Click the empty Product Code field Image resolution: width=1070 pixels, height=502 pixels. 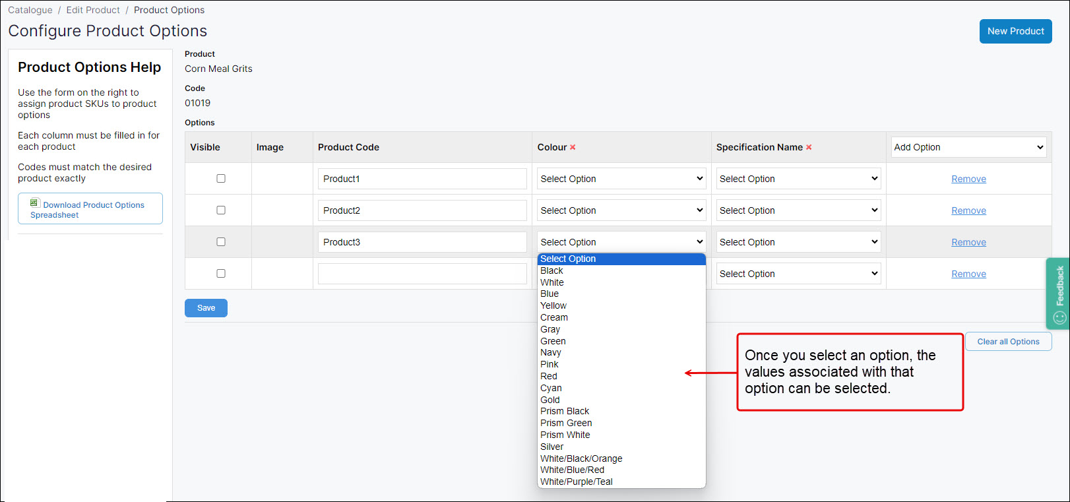pos(422,274)
